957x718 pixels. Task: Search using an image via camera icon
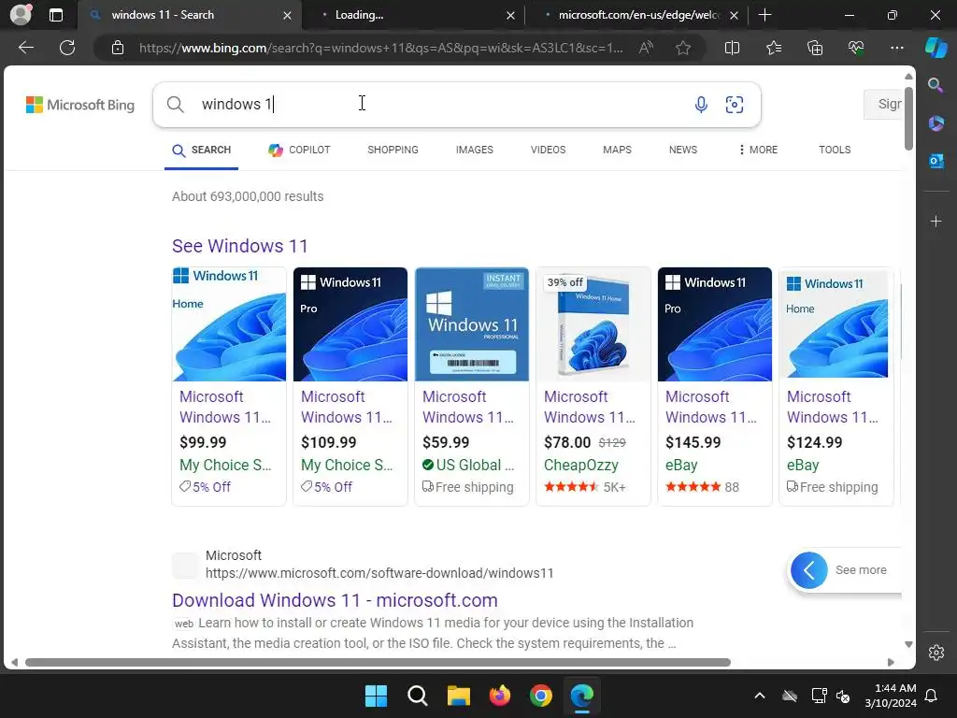(x=735, y=105)
